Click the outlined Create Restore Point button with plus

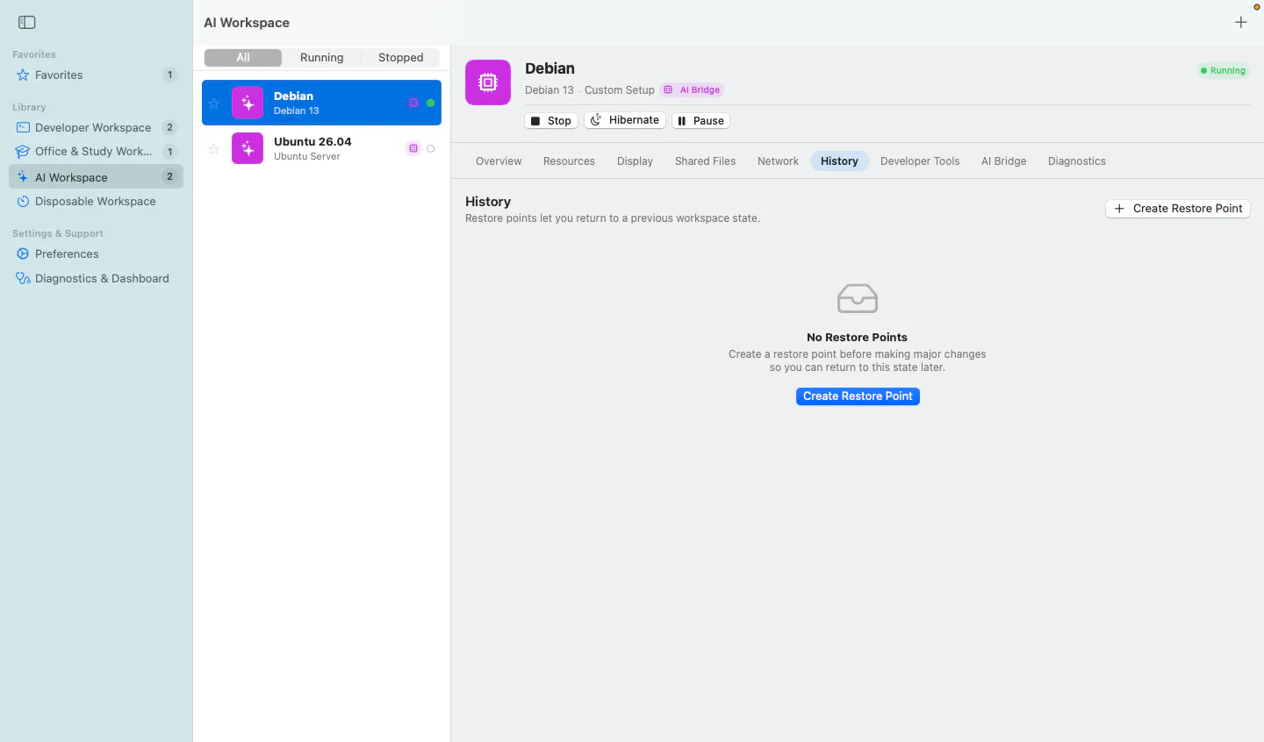click(1178, 209)
